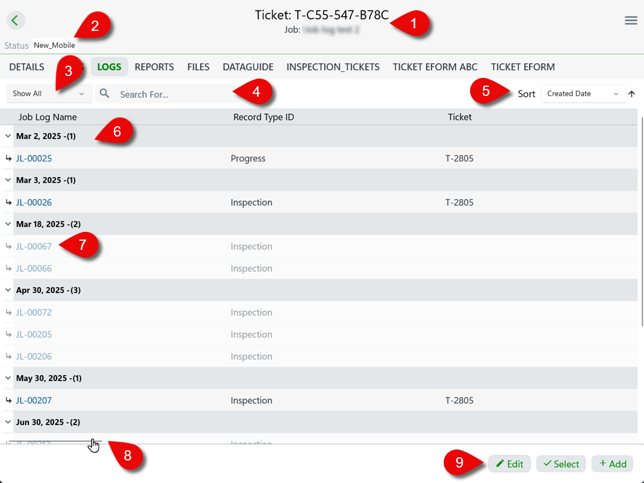Viewport: 644px width, 483px height.
Task: Click Inspection in the JL-00026 row
Action: pos(251,202)
